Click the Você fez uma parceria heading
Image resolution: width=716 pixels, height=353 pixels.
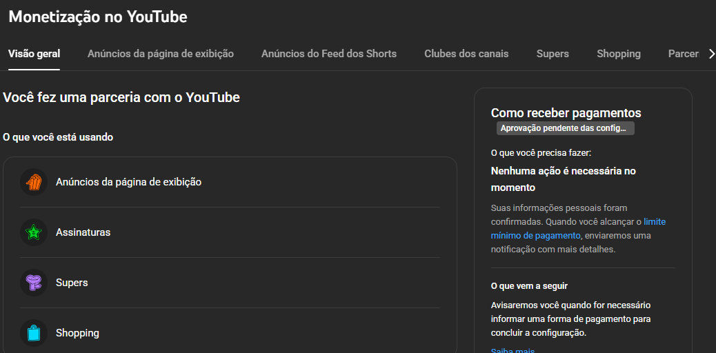(121, 97)
